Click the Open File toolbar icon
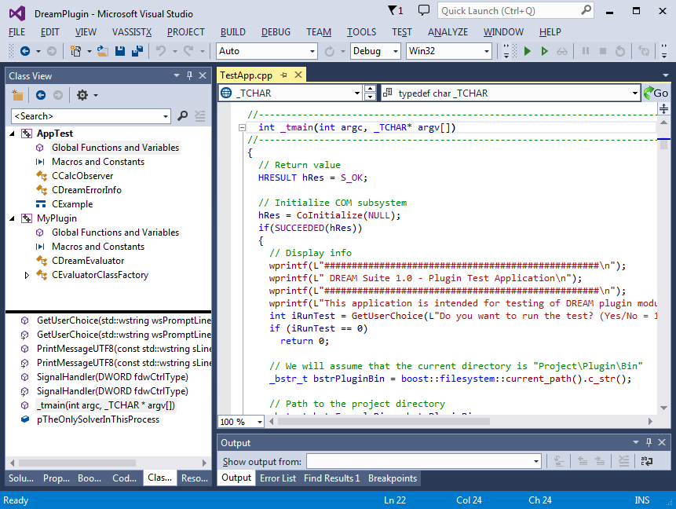This screenshot has width=676, height=509. point(103,51)
